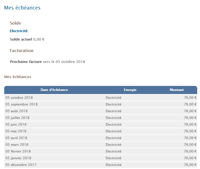Click Electricité in the 05 avril 2018 row
Viewport: 200px width, 169px height.
tap(114, 138)
